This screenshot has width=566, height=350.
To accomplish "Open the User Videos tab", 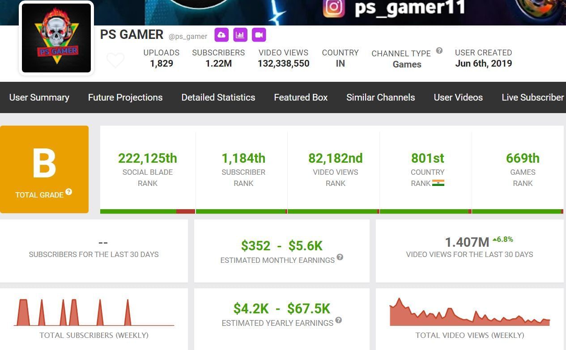I will (x=458, y=97).
